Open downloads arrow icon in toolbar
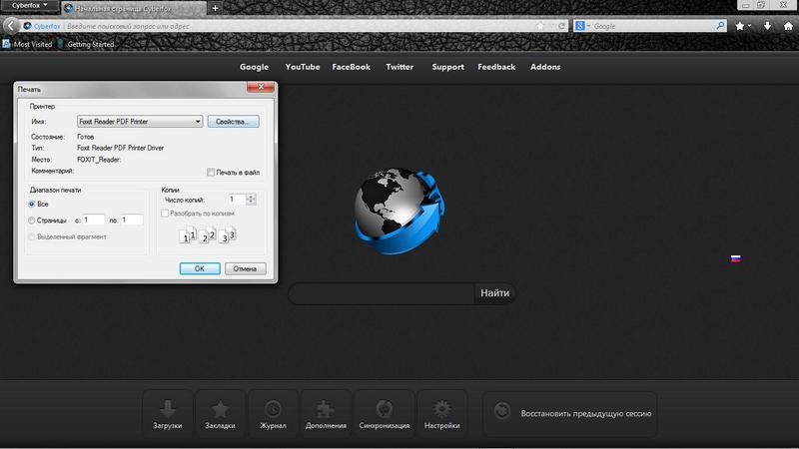799x449 pixels. tap(767, 26)
